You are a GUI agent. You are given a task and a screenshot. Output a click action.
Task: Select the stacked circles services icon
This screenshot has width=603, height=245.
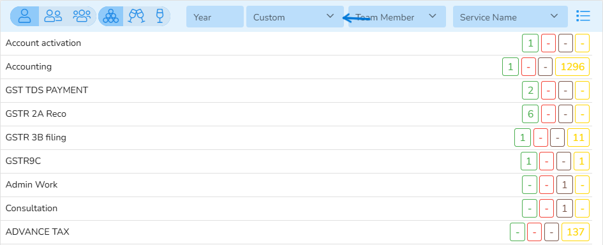[x=111, y=16]
